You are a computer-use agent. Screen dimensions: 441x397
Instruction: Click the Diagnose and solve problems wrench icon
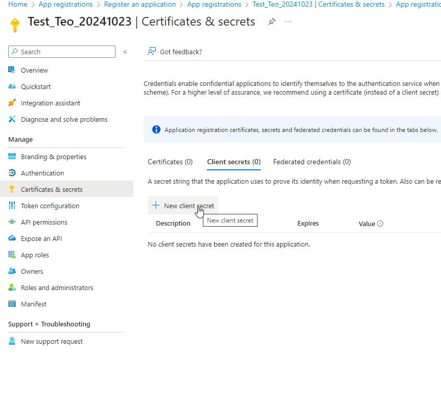tap(12, 119)
